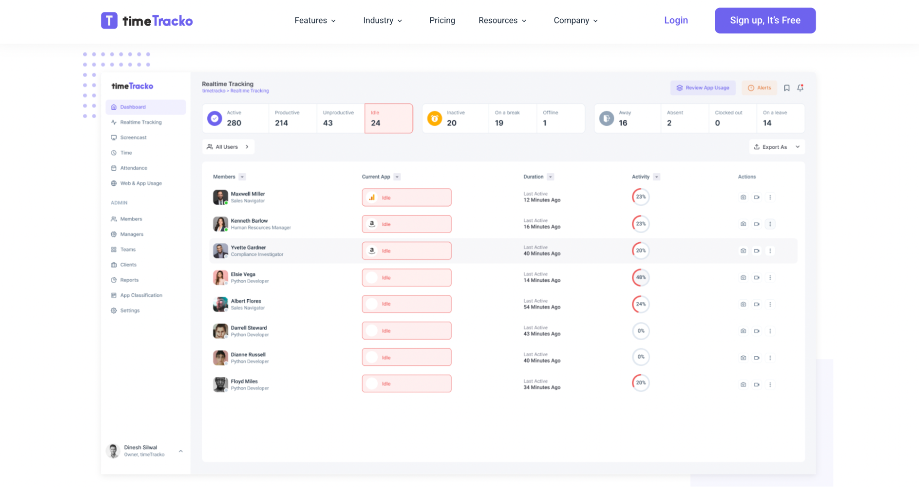The width and height of the screenshot is (919, 487).
Task: Expand the Members column sort dropdown
Action: pyautogui.click(x=241, y=177)
